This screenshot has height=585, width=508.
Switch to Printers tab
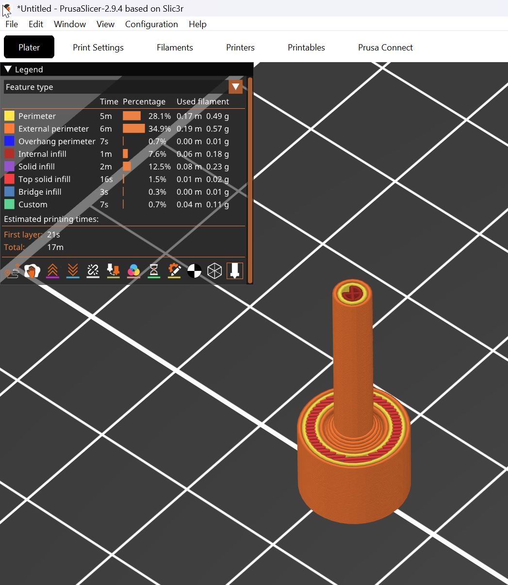tap(240, 47)
